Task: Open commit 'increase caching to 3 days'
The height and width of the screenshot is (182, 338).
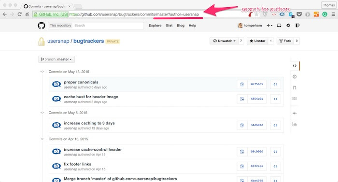Action: [x=89, y=123]
